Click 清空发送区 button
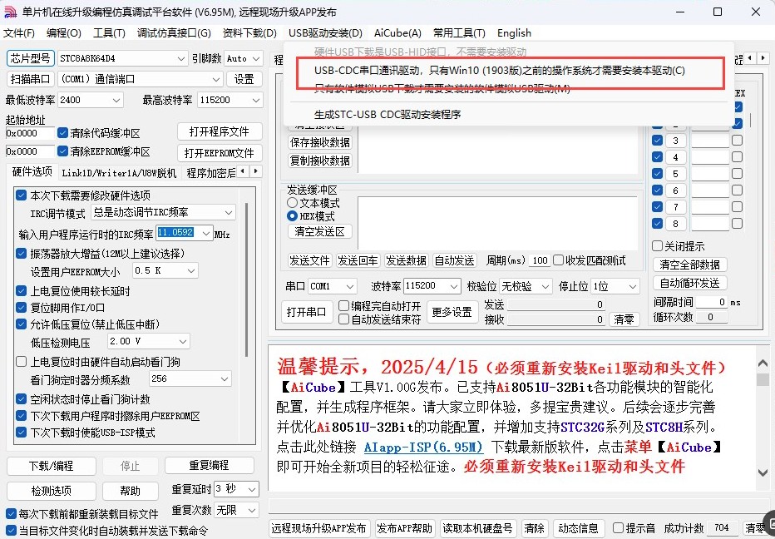This screenshot has height=539, width=775. coord(320,231)
